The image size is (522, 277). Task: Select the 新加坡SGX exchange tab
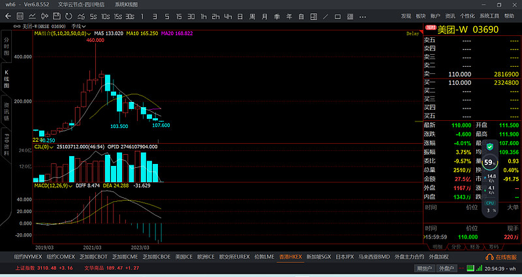tap(318, 257)
